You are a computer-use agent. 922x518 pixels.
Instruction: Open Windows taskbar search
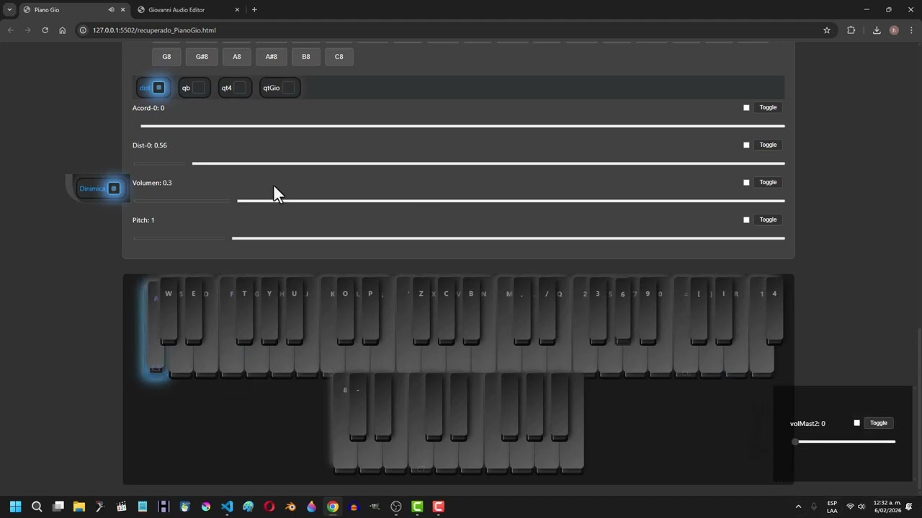pyautogui.click(x=37, y=506)
